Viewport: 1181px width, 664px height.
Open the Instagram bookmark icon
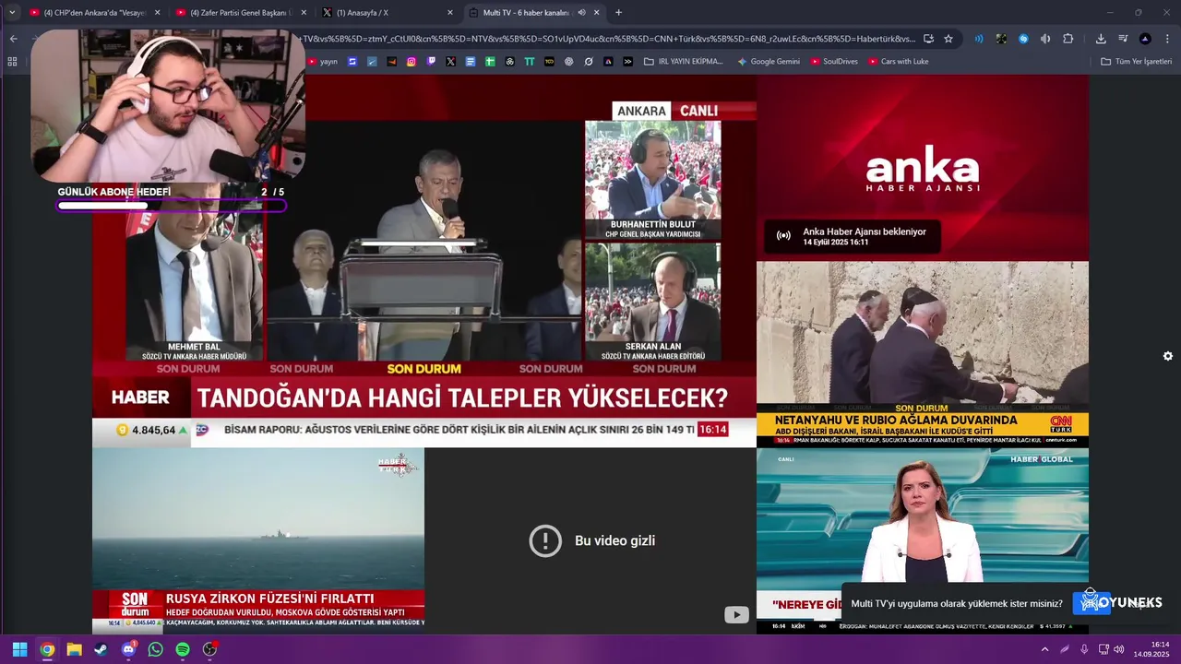(x=412, y=62)
